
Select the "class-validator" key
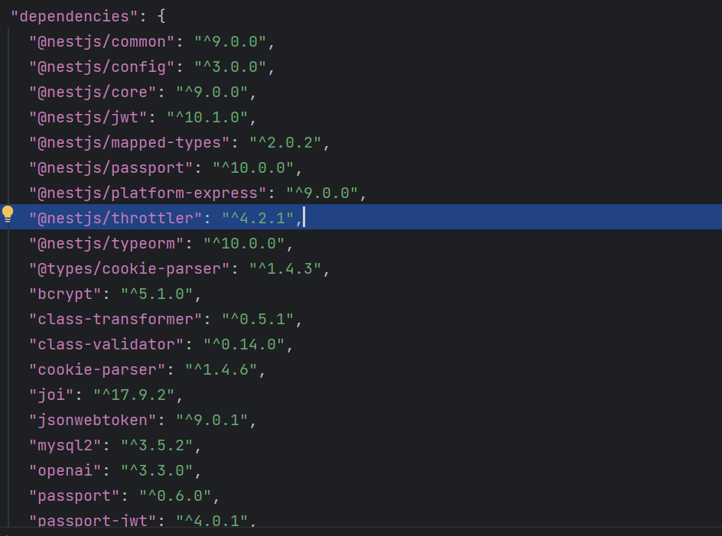click(106, 344)
